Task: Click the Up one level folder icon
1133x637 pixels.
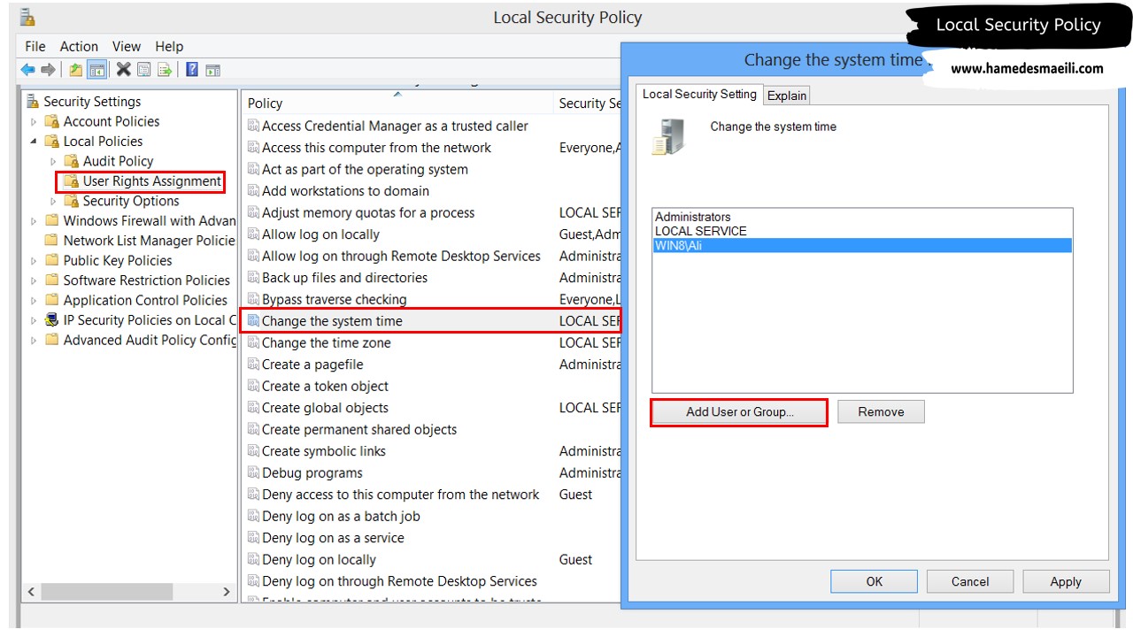Action: [x=76, y=70]
